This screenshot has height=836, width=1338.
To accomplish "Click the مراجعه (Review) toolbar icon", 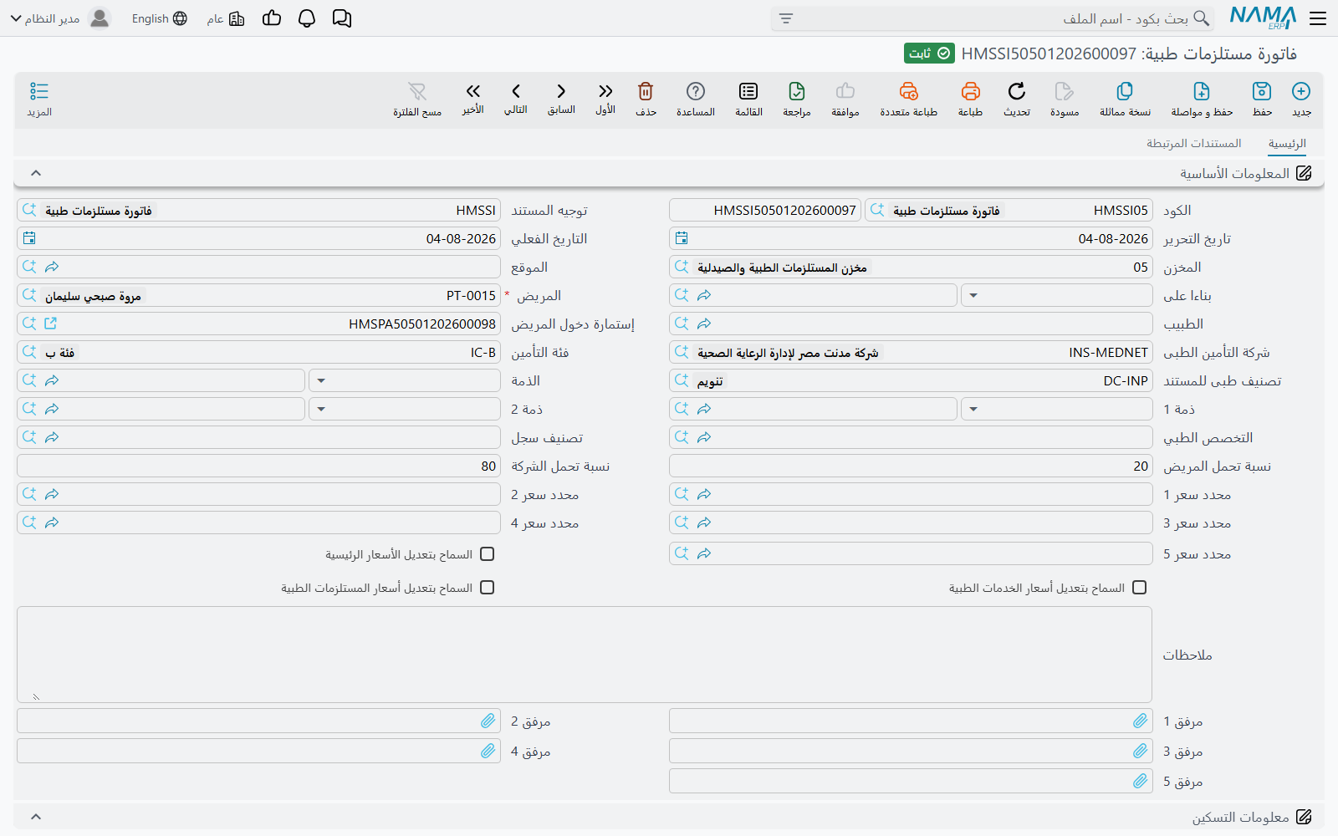I will click(x=797, y=91).
